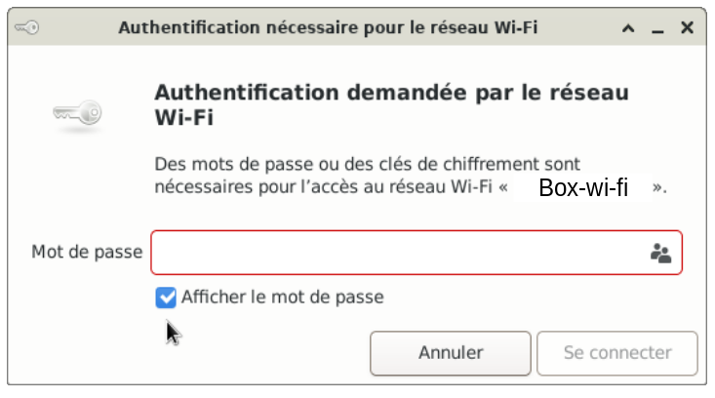715x398 pixels.
Task: Click the bold "Wi-Fi" word under the heading
Action: [184, 118]
